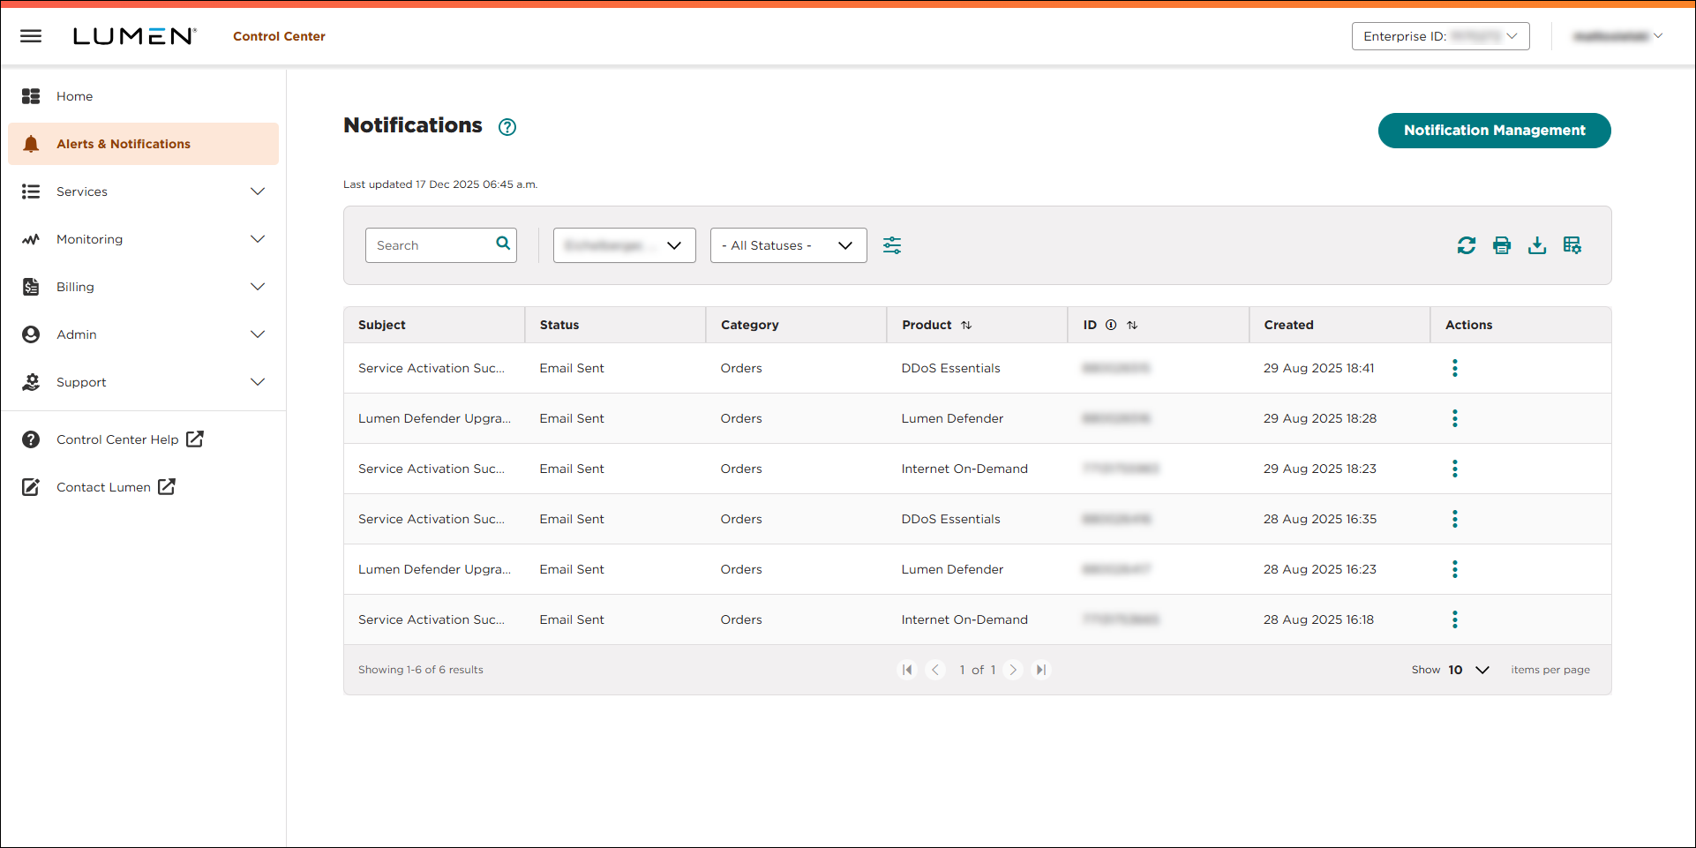
Task: Open the filter options icon beside status dropdown
Action: click(x=892, y=245)
